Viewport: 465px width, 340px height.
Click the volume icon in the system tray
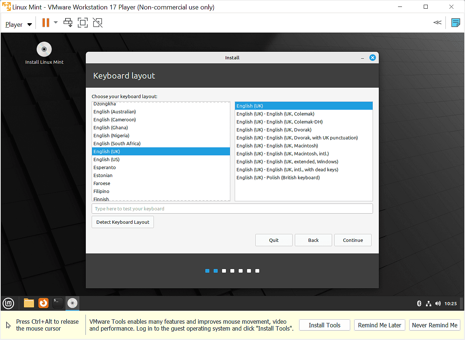coord(438,303)
